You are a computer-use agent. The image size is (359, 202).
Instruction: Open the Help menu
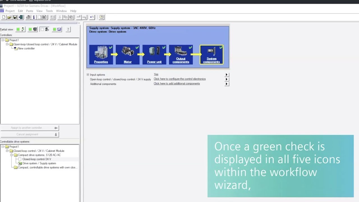click(x=73, y=11)
